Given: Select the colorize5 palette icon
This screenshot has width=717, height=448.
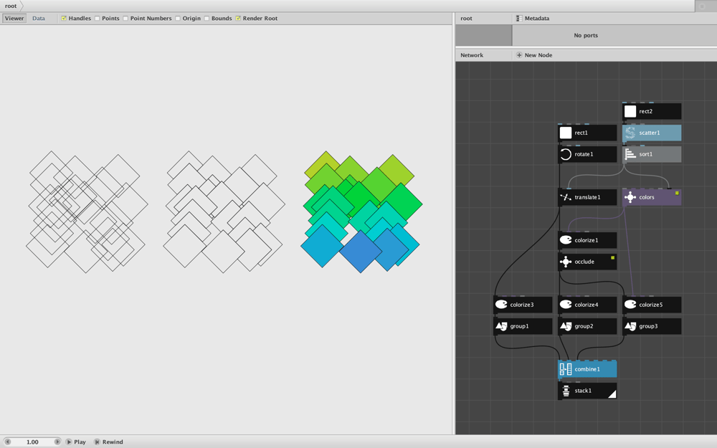Looking at the screenshot, I should point(630,305).
